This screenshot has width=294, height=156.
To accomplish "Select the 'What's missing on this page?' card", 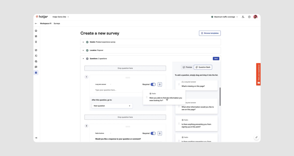I will click(196, 85).
